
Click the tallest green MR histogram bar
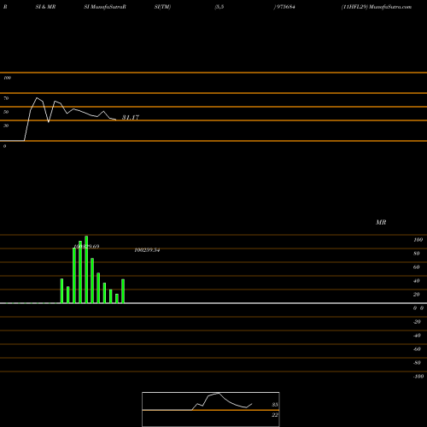point(86,269)
